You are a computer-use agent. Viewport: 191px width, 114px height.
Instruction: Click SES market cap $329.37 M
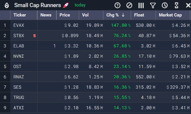coord(178,87)
